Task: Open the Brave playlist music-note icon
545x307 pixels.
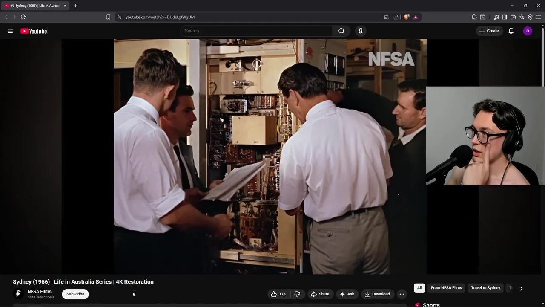Action: (496, 17)
